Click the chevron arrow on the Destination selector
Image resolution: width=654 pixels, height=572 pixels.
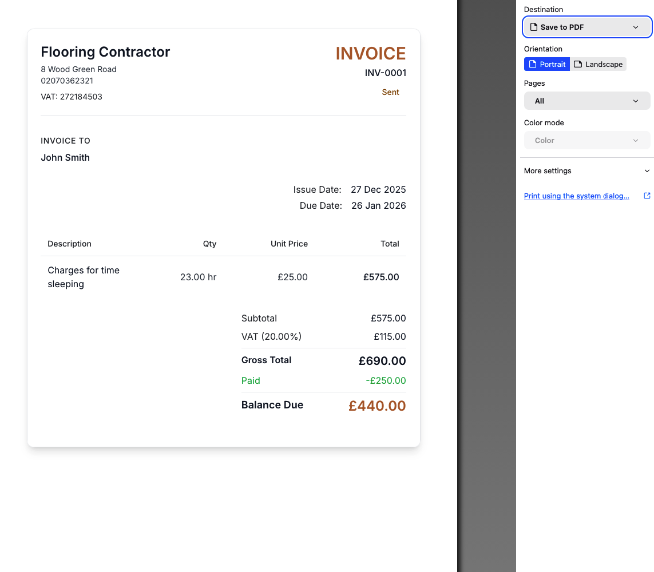pyautogui.click(x=636, y=27)
